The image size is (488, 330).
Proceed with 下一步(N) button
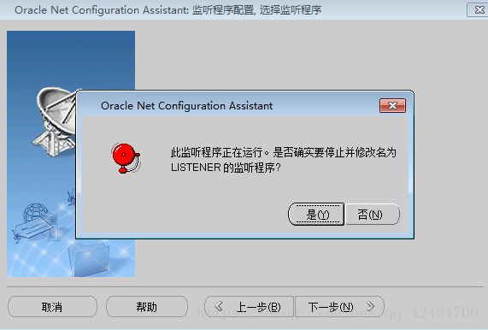coord(339,307)
